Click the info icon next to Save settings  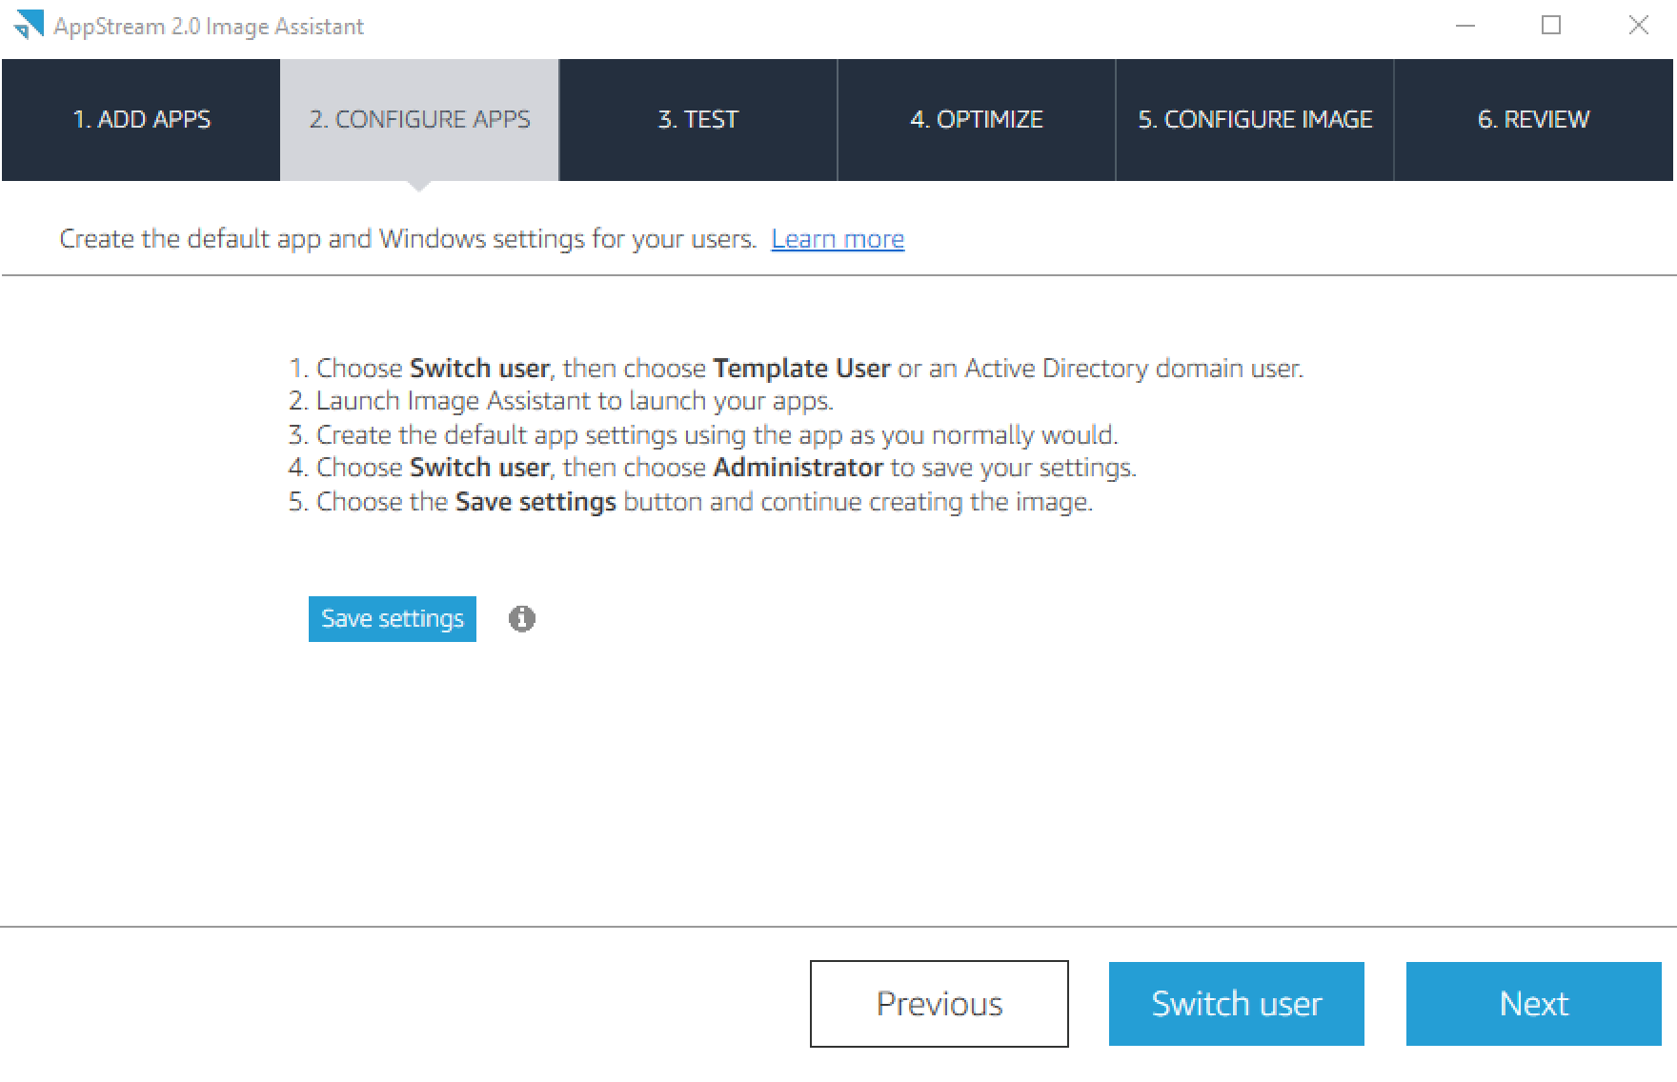click(522, 618)
